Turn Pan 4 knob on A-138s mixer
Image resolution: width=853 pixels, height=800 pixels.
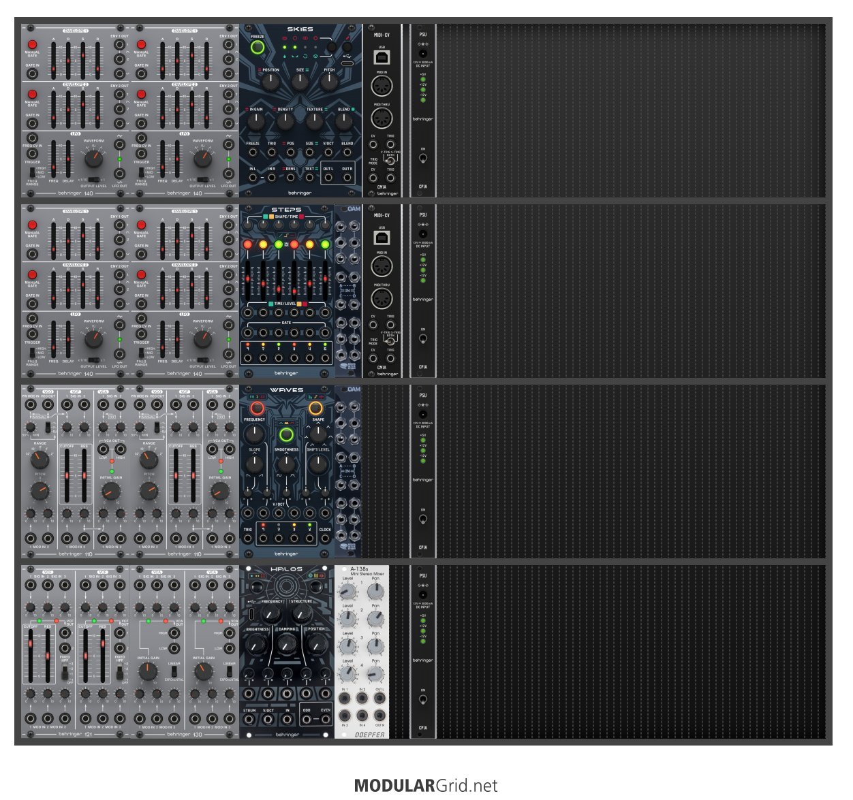click(x=375, y=674)
